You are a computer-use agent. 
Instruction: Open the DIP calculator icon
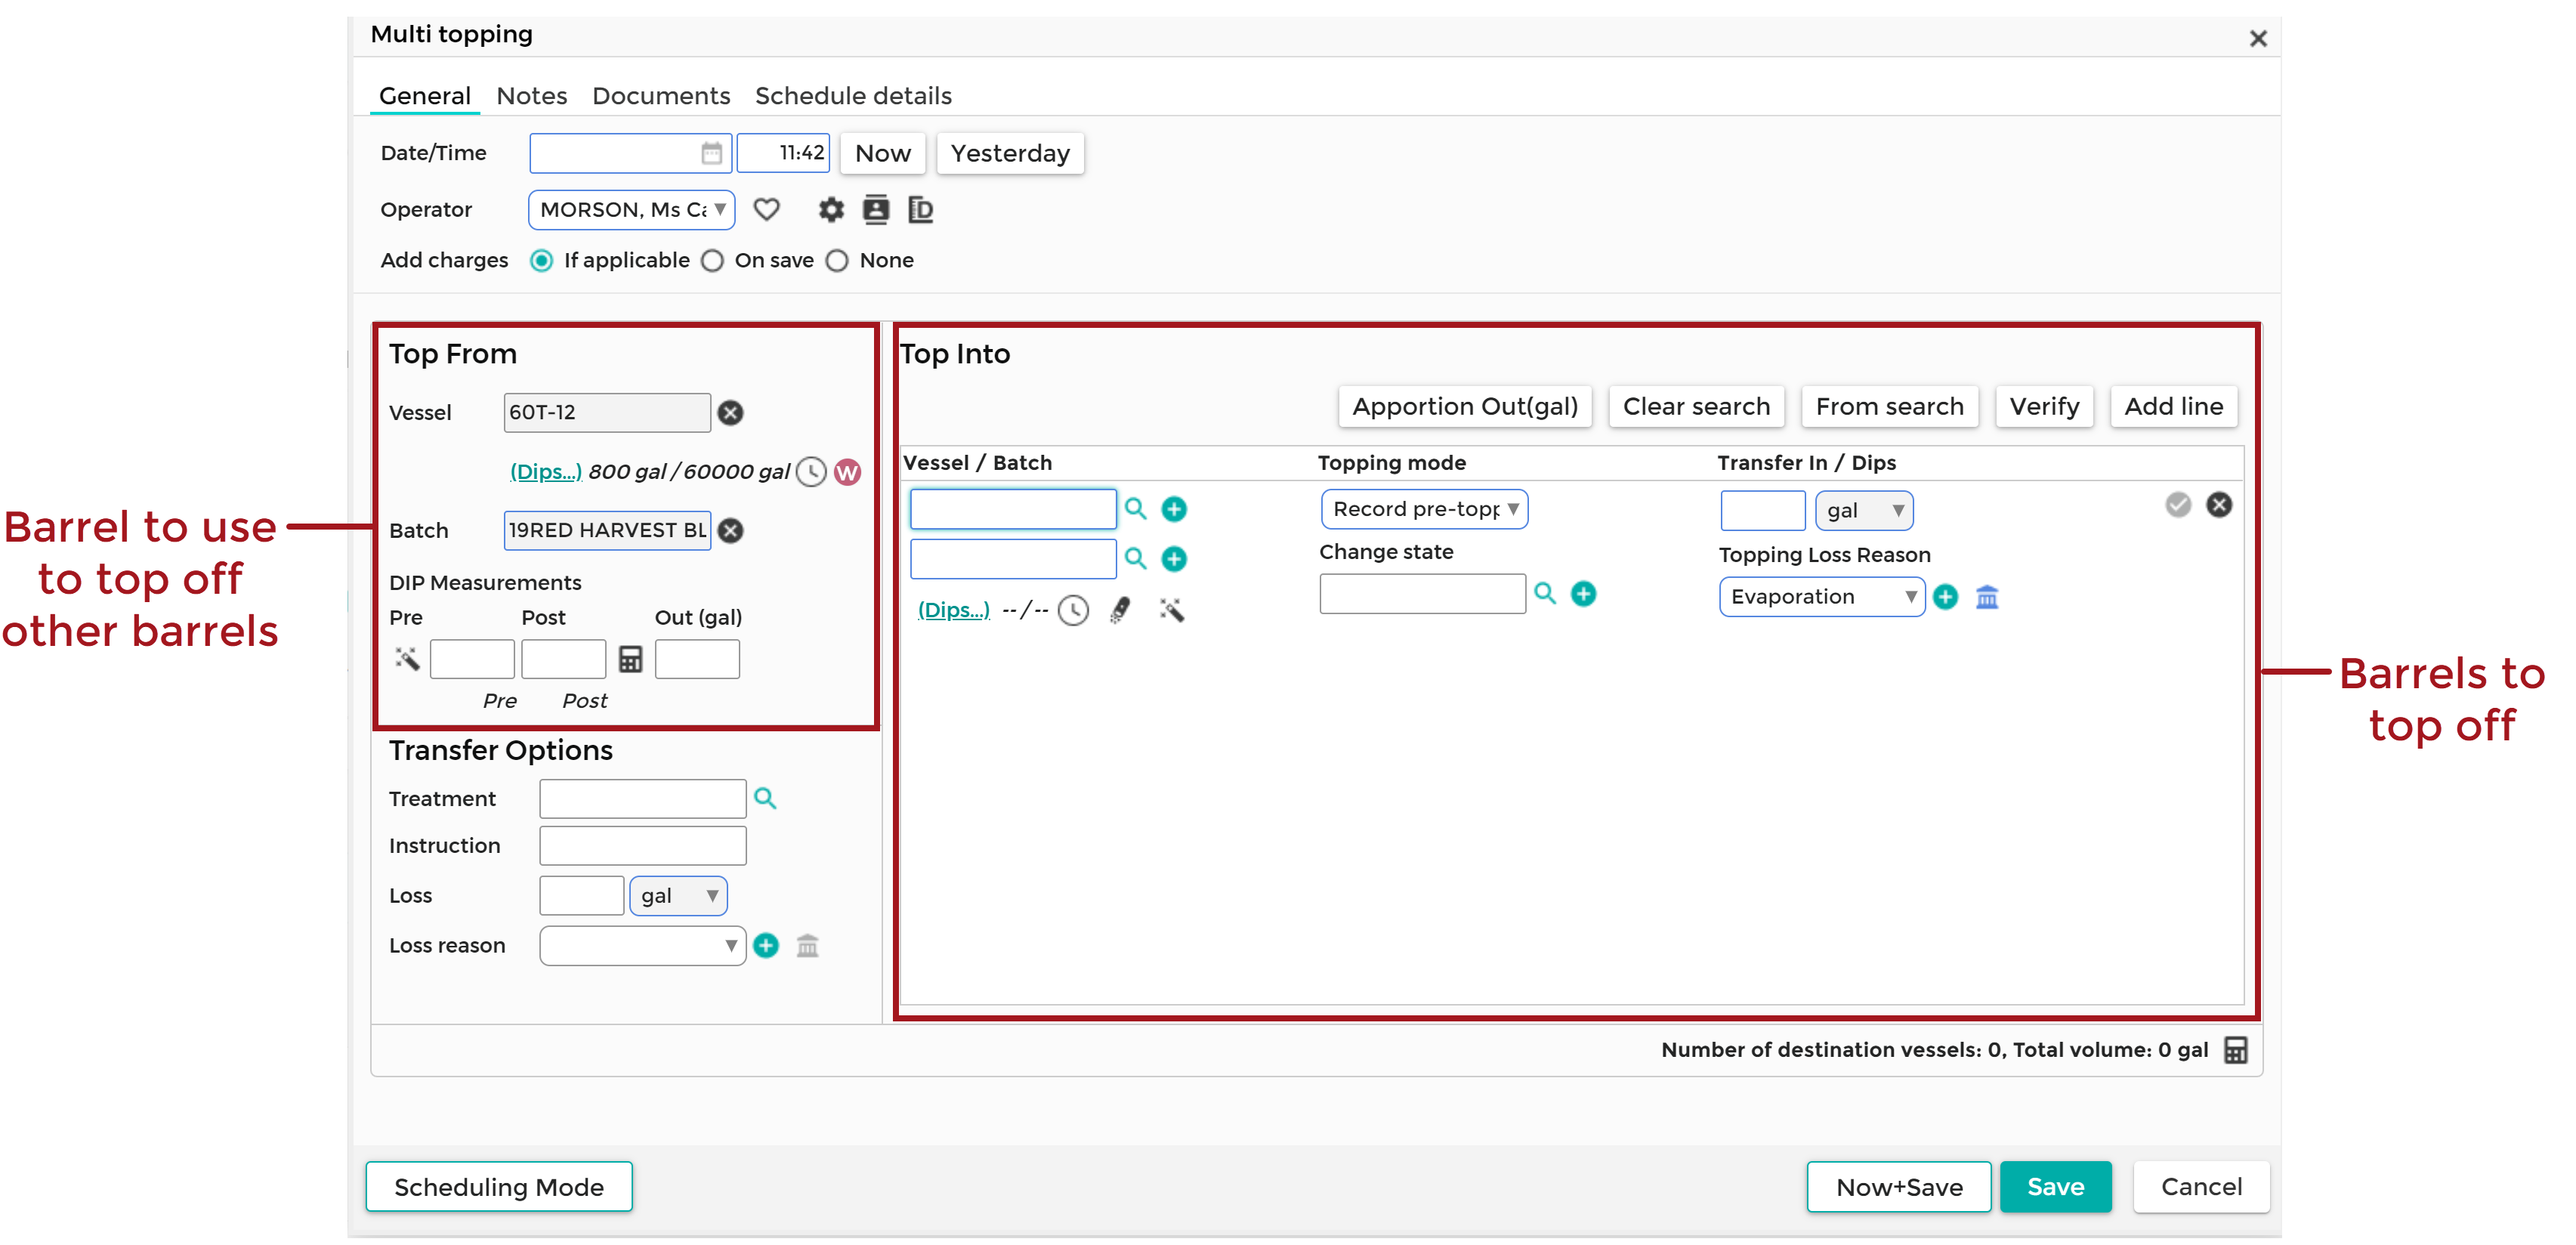click(x=630, y=659)
